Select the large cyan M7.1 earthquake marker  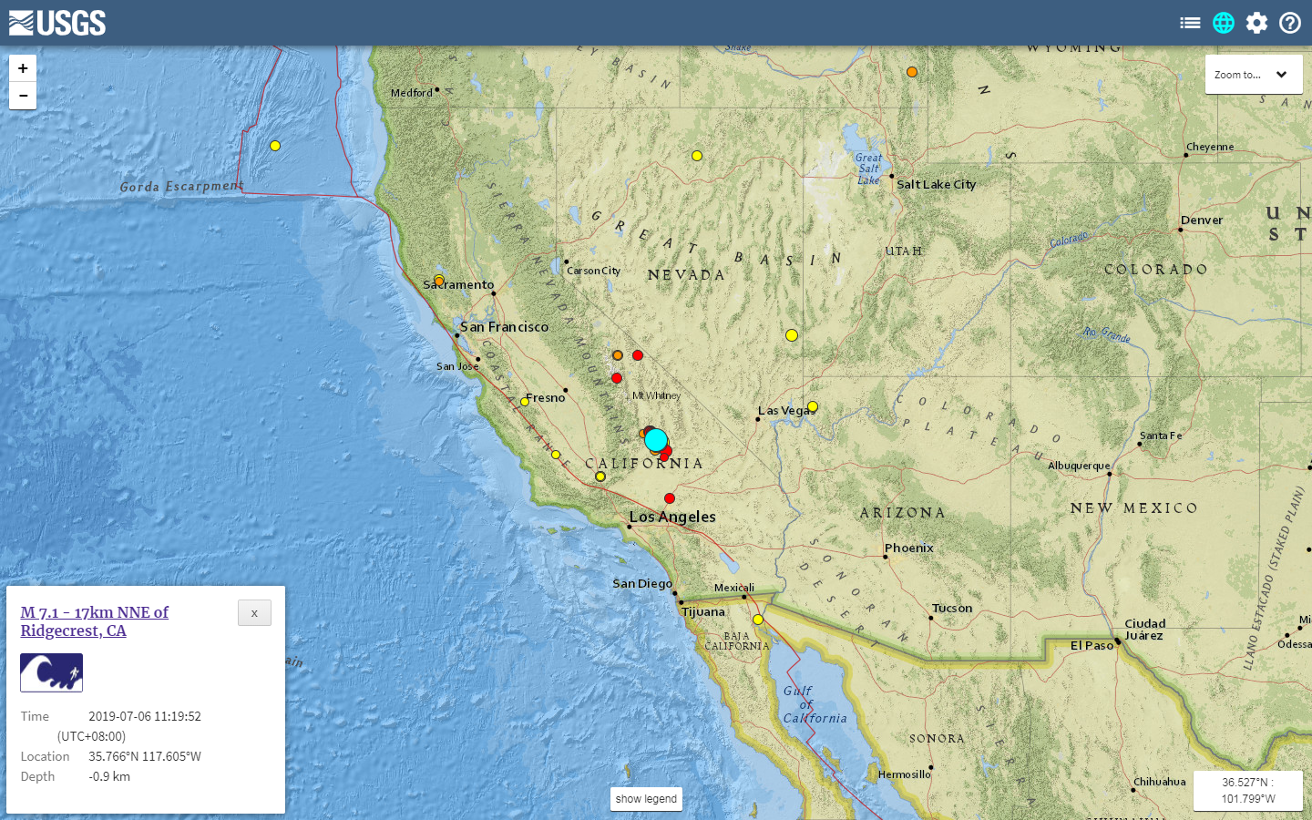pos(655,440)
